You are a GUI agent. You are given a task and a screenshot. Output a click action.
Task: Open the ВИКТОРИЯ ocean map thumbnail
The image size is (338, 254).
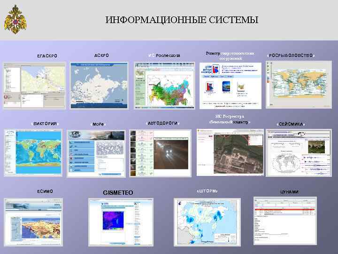(x=33, y=153)
